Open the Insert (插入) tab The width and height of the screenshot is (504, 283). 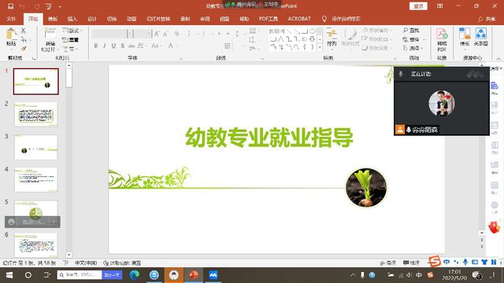(x=72, y=19)
